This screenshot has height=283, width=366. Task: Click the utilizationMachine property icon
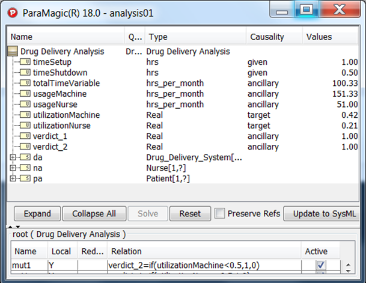click(25, 115)
